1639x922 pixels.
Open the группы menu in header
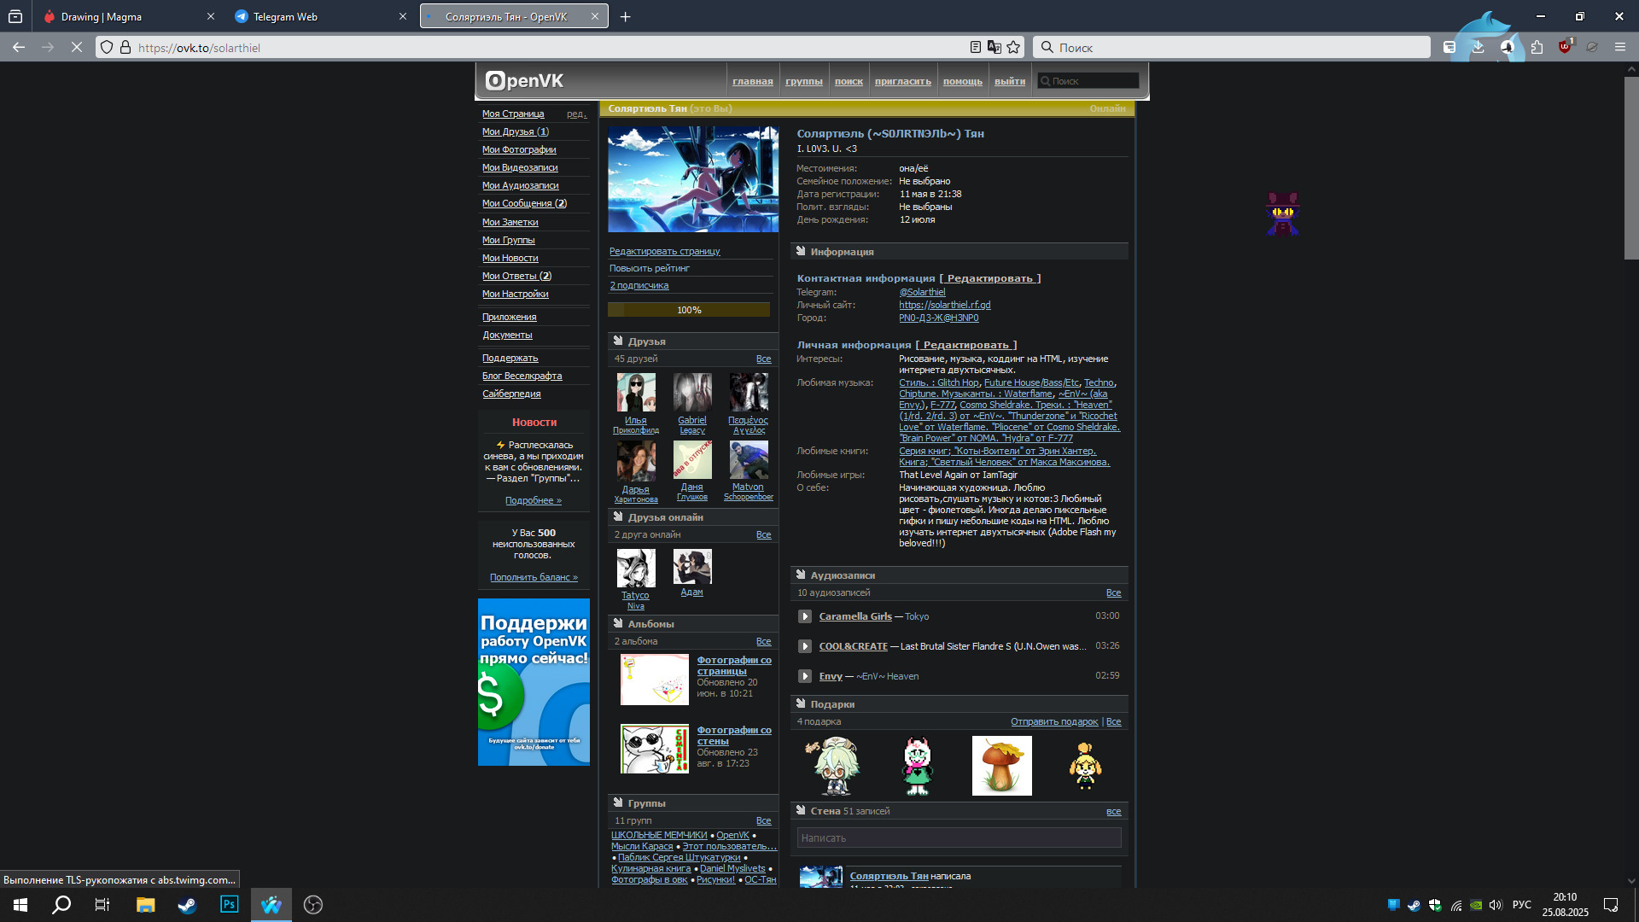point(803,82)
